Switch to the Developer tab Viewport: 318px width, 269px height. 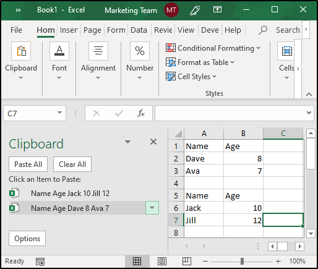(x=210, y=30)
